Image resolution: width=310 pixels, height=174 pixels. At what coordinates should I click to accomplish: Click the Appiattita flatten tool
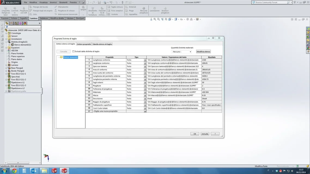click(131, 14)
